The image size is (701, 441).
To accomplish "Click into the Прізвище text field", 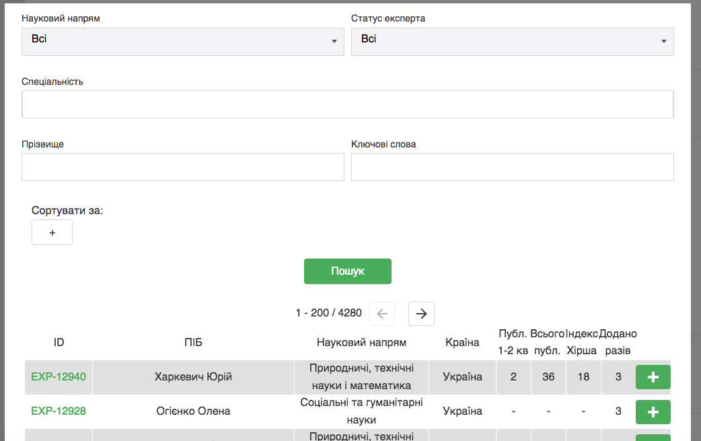I will 182,167.
